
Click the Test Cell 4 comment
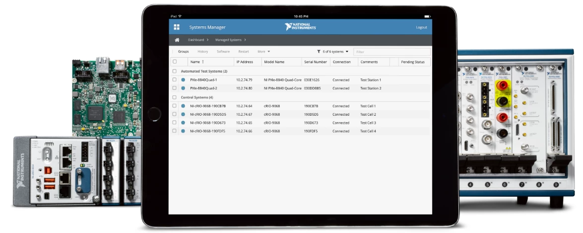368,131
